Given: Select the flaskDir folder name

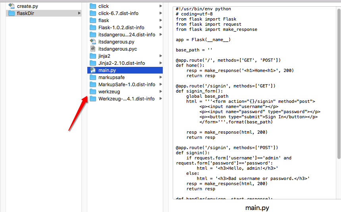Looking at the screenshot, I should (25, 13).
